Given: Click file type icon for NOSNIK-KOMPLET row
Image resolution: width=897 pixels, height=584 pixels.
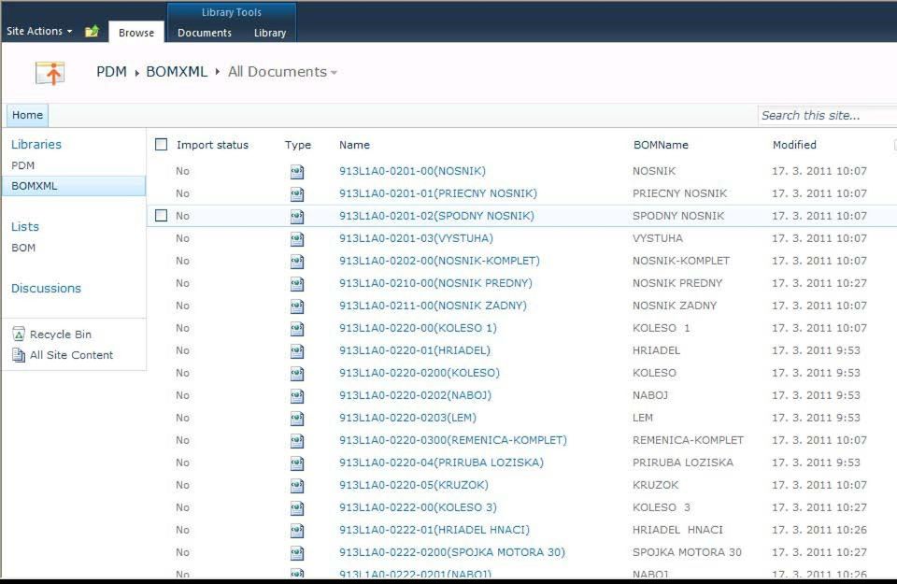Looking at the screenshot, I should click(297, 262).
